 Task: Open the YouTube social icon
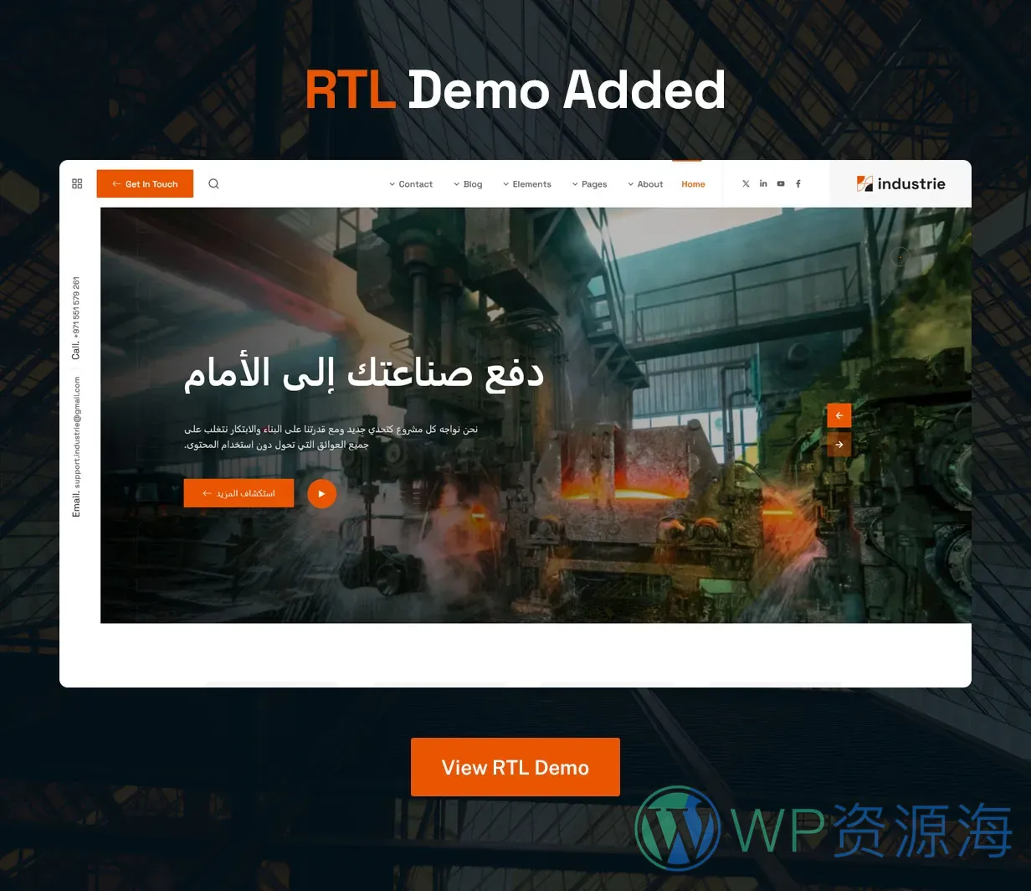781,184
